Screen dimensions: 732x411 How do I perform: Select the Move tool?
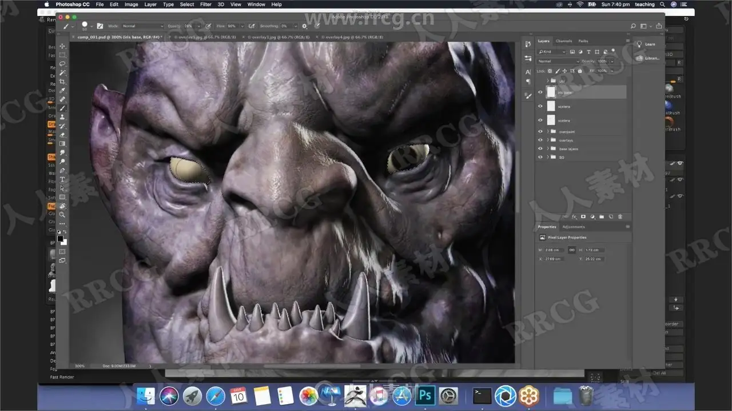pos(62,46)
